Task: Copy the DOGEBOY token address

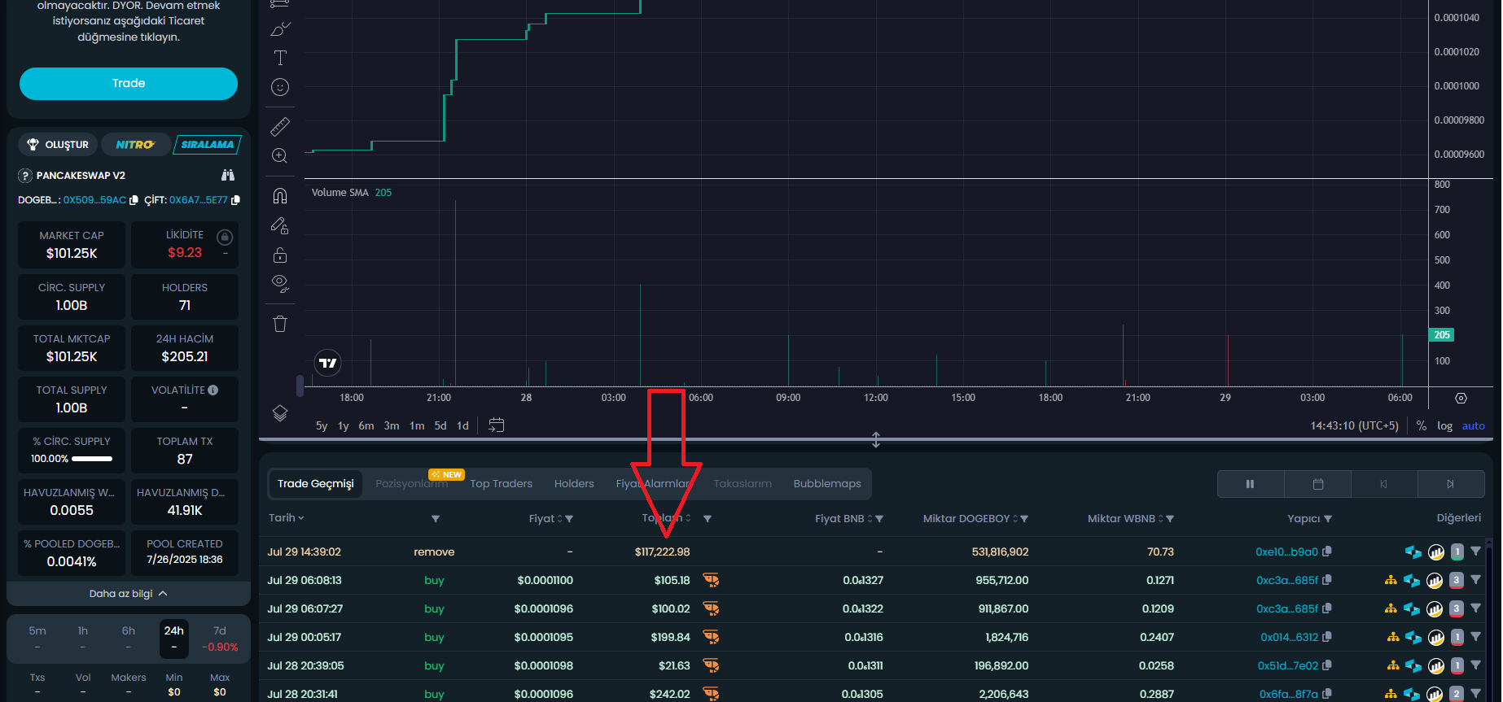Action: pos(134,200)
